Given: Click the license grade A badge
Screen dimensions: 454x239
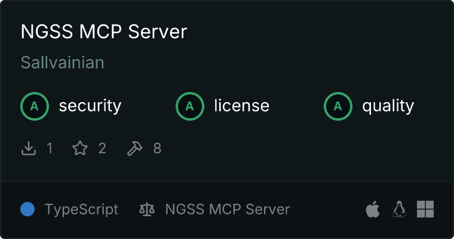Looking at the screenshot, I should coord(190,106).
